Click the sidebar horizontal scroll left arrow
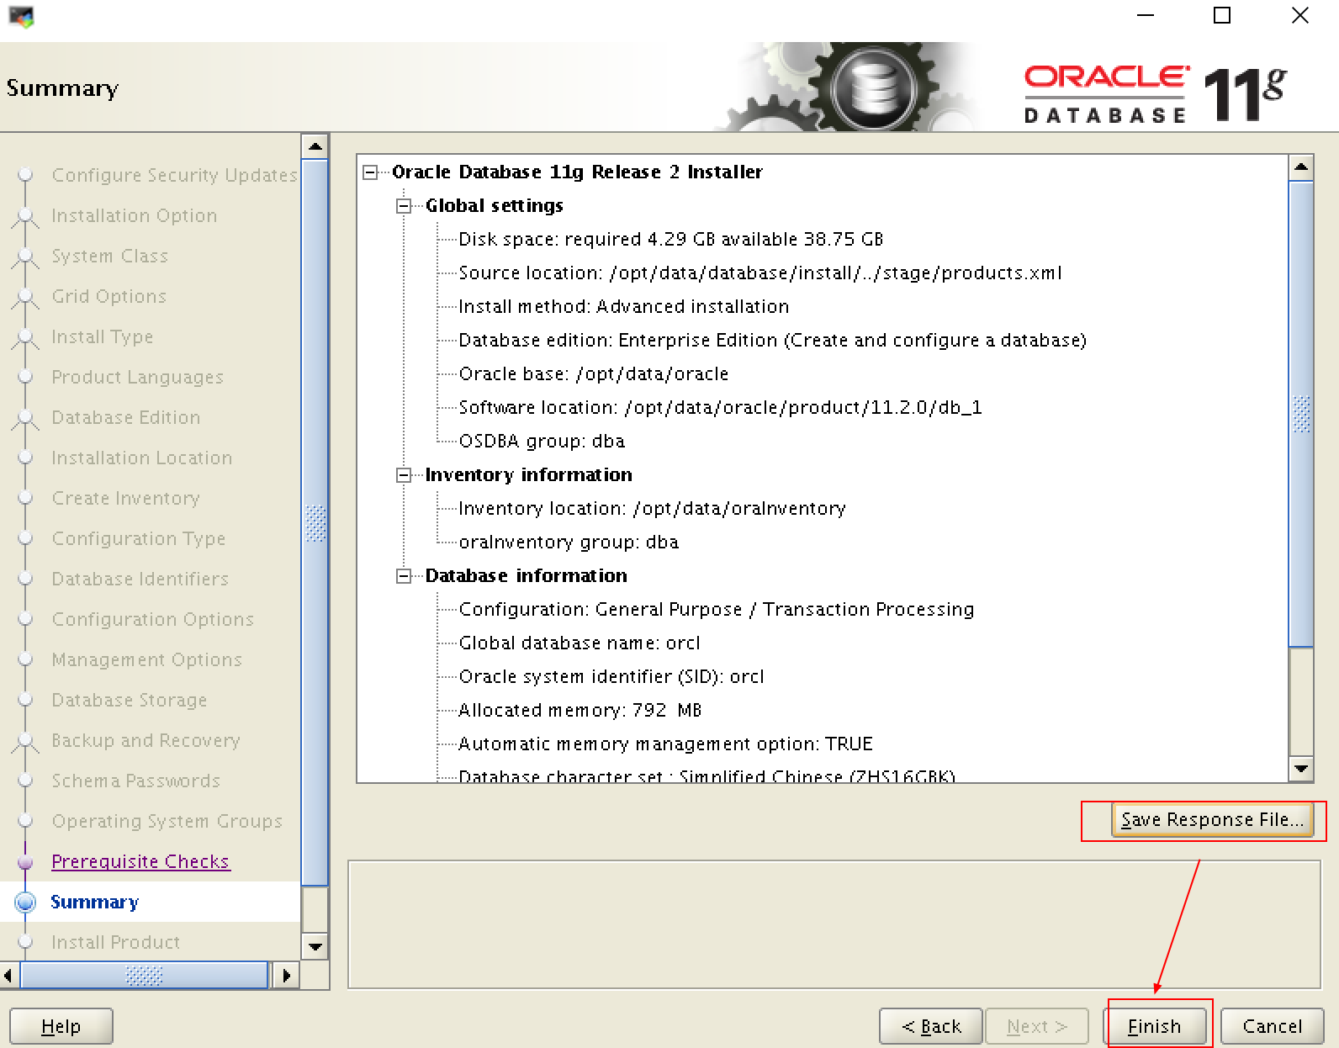This screenshot has height=1048, width=1339. tap(9, 976)
